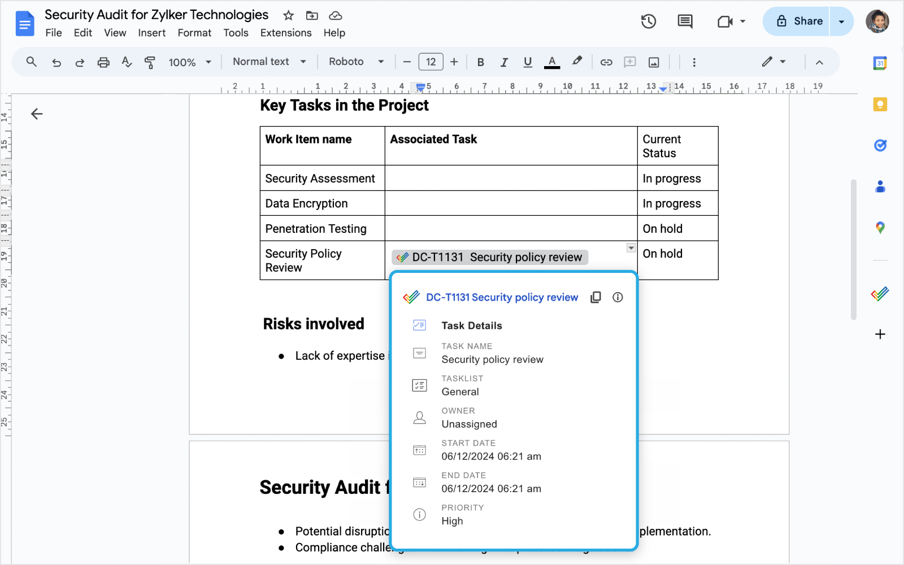Open the editing mode pencil dropdown
The width and height of the screenshot is (904, 565).
pos(773,62)
